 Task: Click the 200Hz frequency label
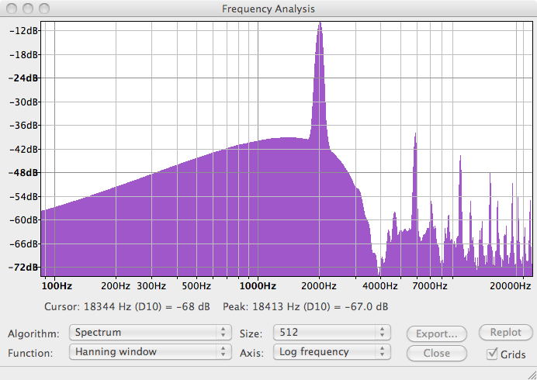click(x=116, y=286)
